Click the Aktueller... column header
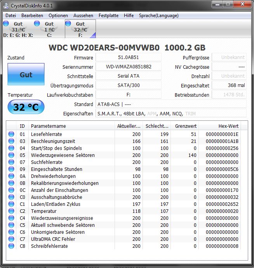Image resolution: width=254 pixels, height=268 pixels. 129,126
